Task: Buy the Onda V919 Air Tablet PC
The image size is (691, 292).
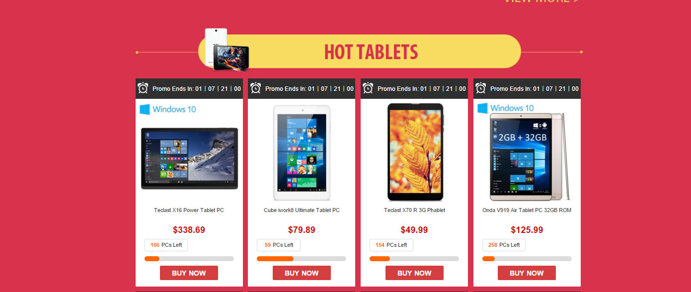Action: [527, 273]
